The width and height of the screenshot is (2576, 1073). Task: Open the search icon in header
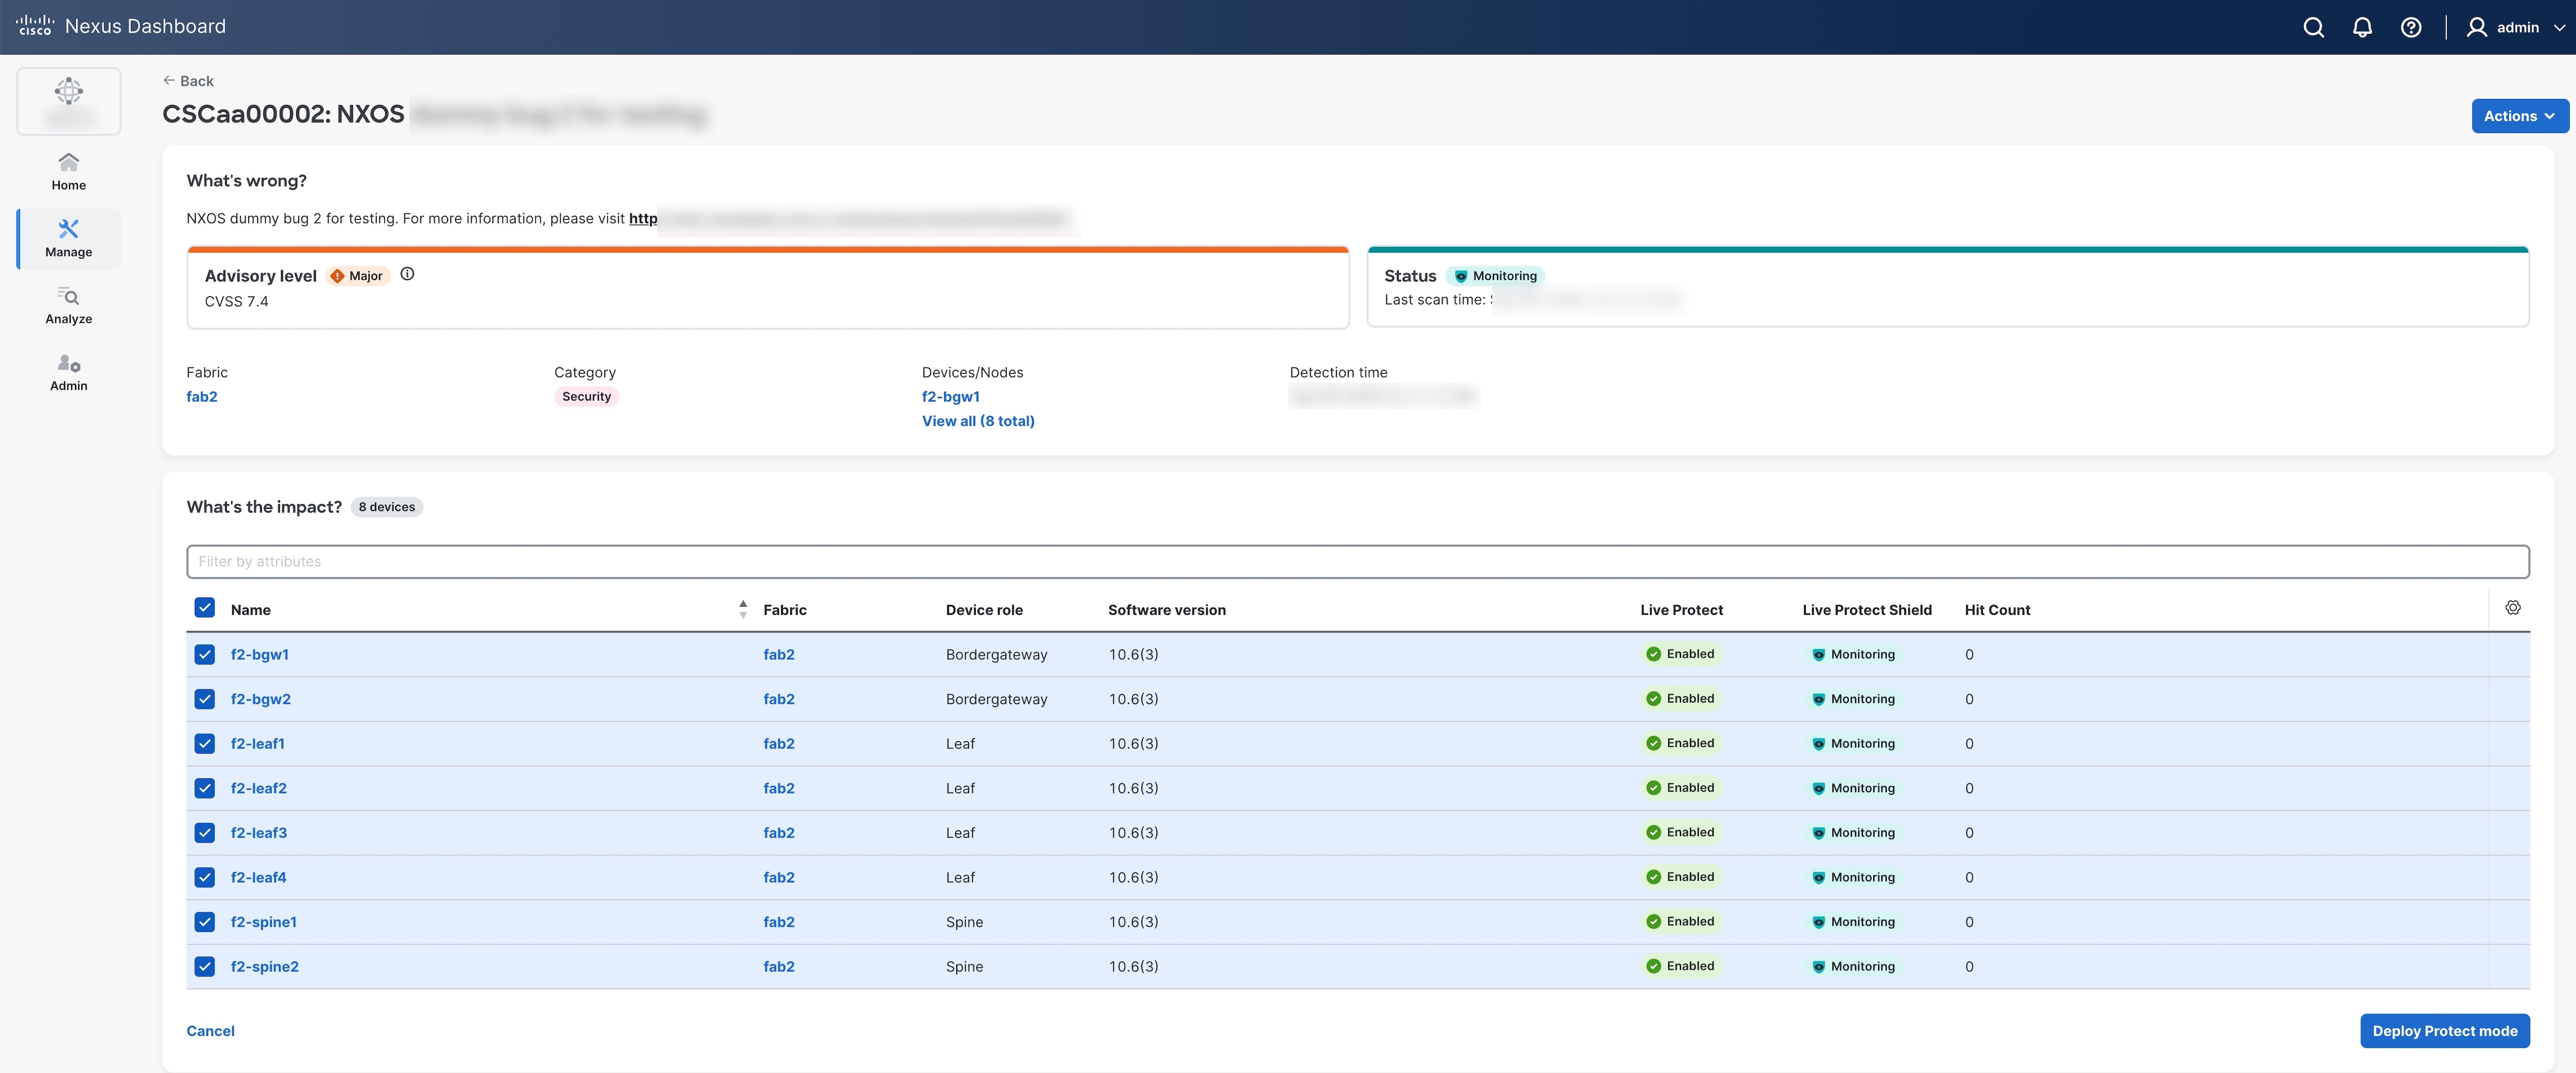pyautogui.click(x=2313, y=27)
